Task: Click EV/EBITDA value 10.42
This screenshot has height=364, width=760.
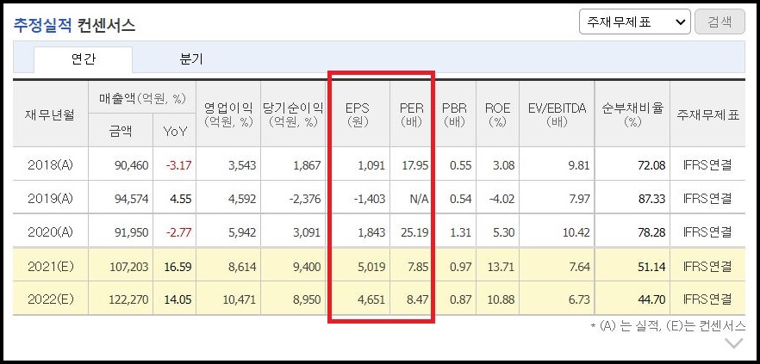Action: tap(576, 233)
